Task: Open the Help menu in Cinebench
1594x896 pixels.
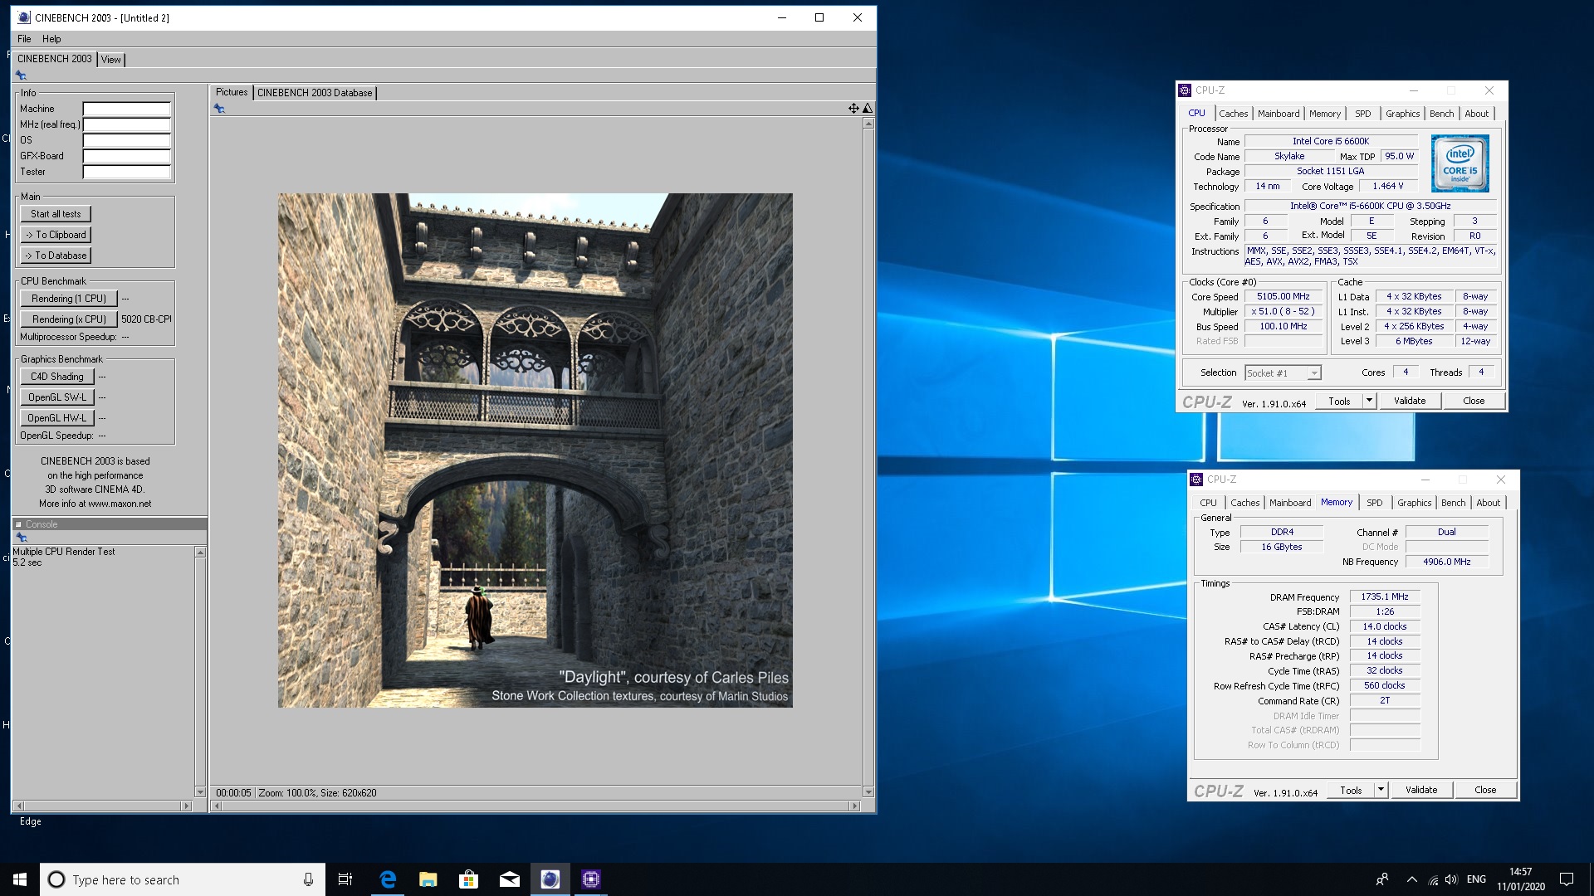Action: (x=51, y=39)
